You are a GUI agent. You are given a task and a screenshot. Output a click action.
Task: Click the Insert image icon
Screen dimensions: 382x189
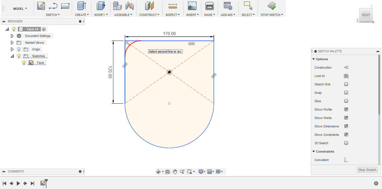[x=192, y=6]
